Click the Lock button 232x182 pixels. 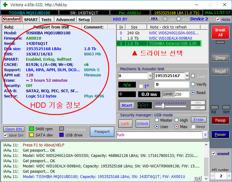pos(125,123)
